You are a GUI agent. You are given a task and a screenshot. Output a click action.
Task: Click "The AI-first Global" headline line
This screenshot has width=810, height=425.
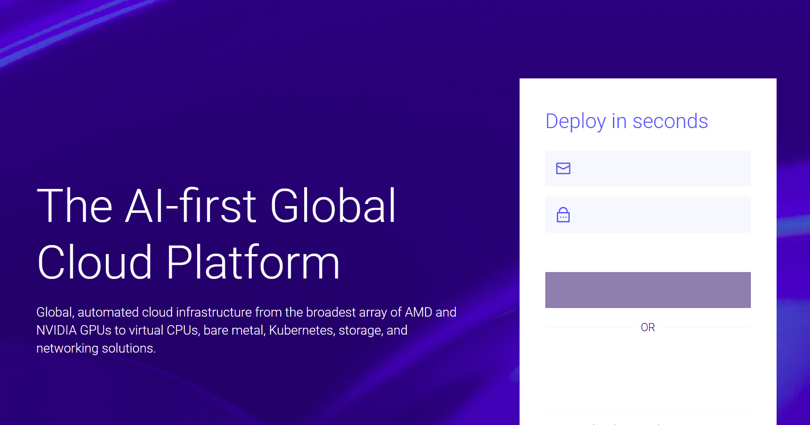point(216,206)
